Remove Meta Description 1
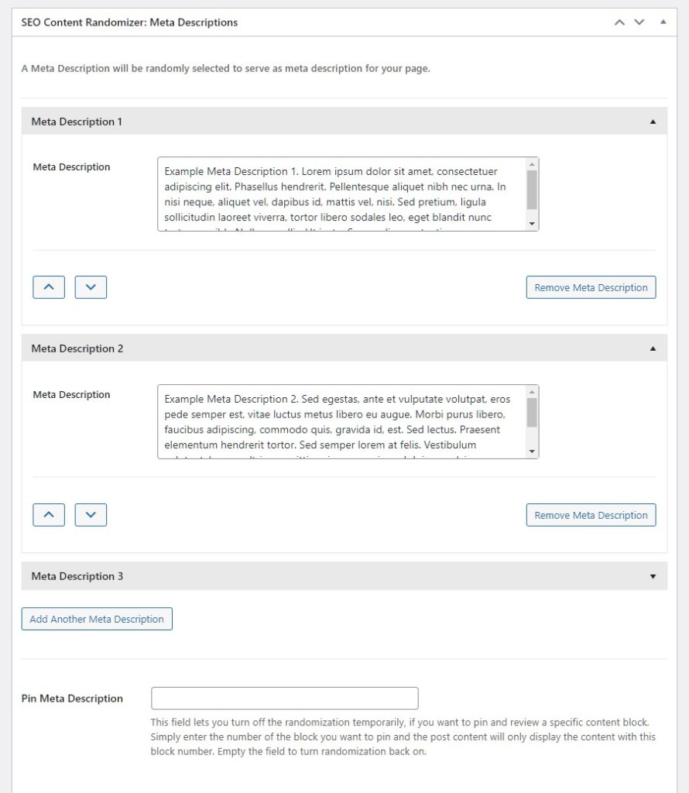 click(591, 287)
